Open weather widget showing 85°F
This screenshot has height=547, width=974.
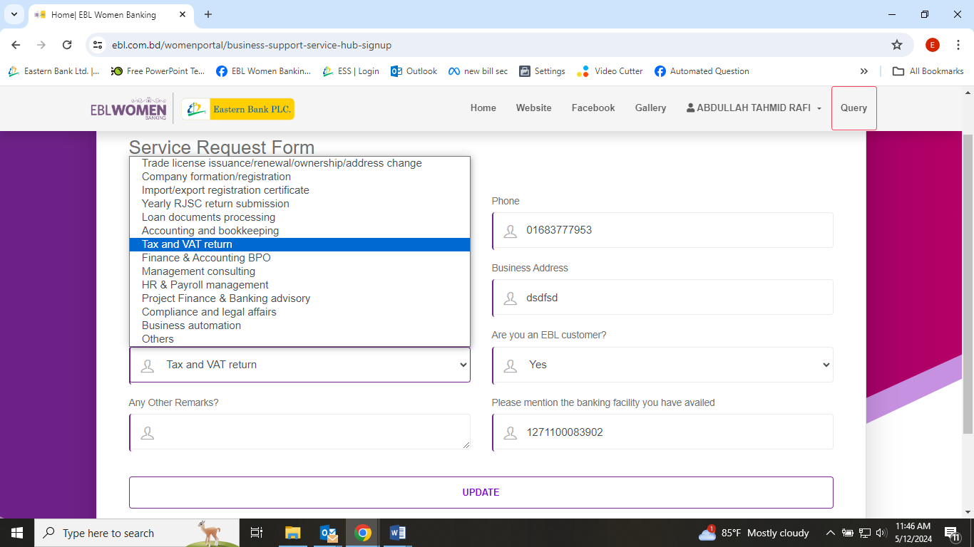[754, 533]
